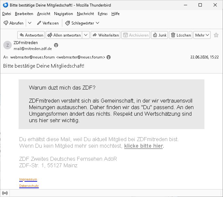
Task: Close the Thunderbird message window
Action: [x=215, y=5]
